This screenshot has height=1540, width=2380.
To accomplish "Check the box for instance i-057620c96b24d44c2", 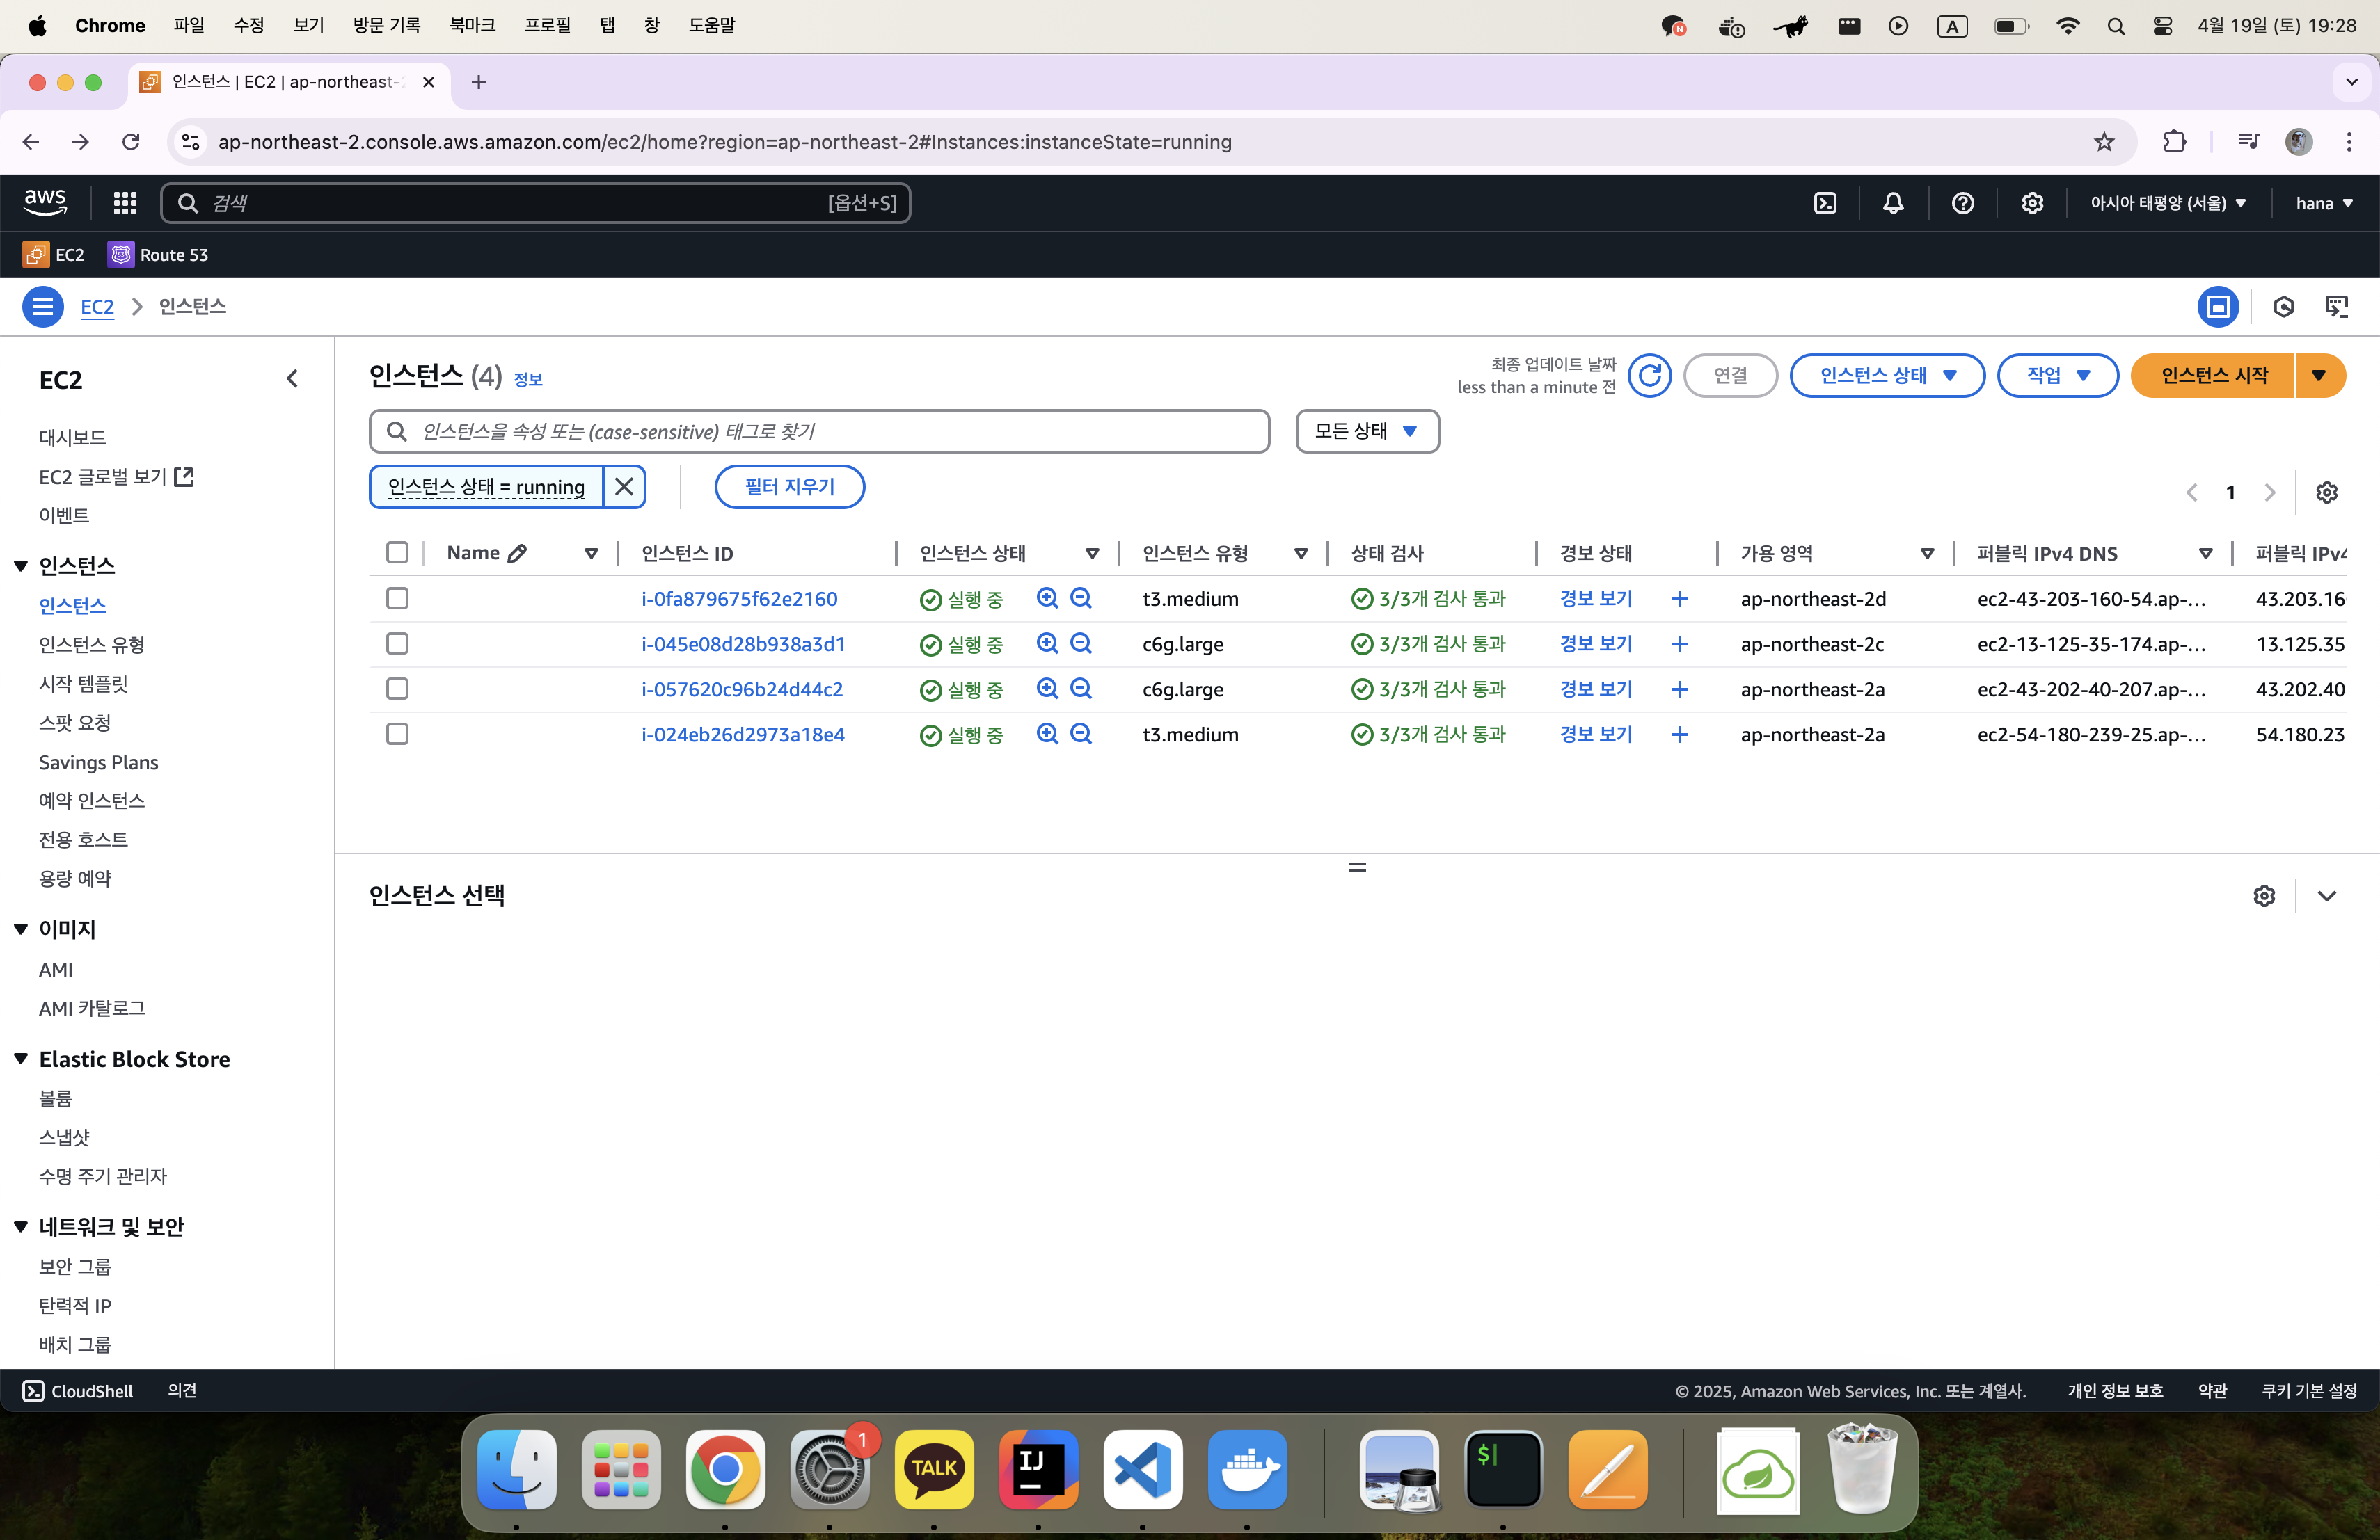I will pyautogui.click(x=397, y=689).
